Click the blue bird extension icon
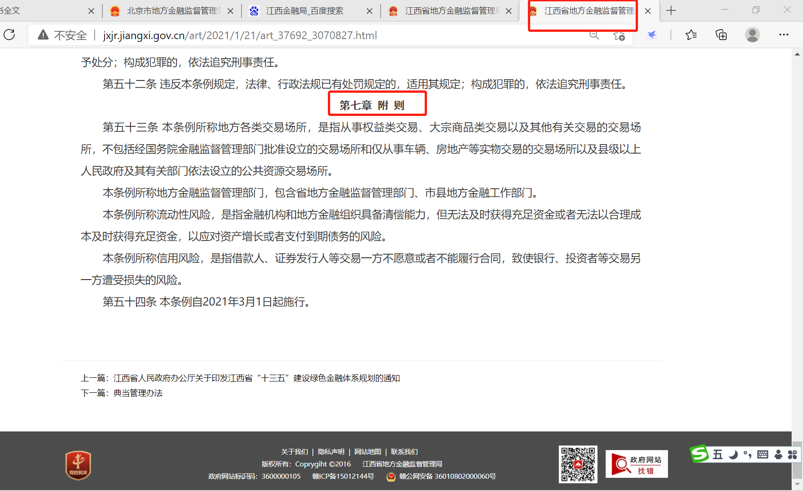The width and height of the screenshot is (803, 491). (x=652, y=35)
